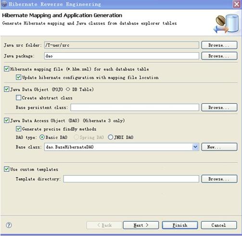Toggle Java Data Access Object DAO checkbox
The image size is (242, 236).
6,120
